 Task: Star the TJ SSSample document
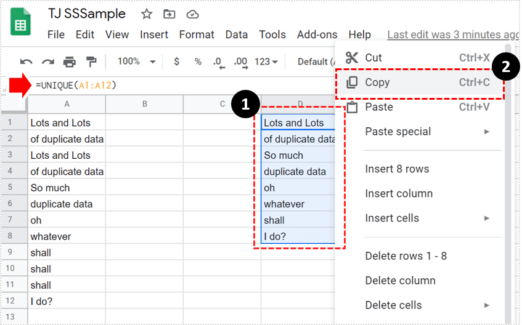point(147,14)
